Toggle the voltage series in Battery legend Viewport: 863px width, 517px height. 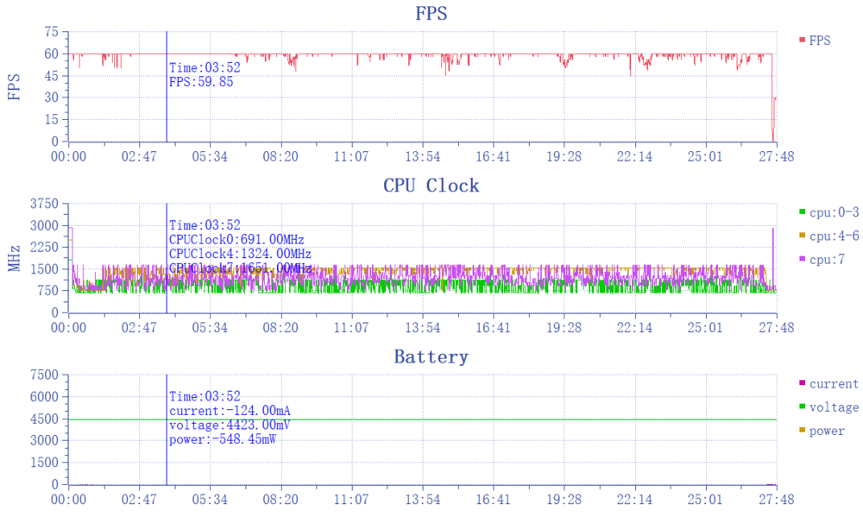point(834,407)
